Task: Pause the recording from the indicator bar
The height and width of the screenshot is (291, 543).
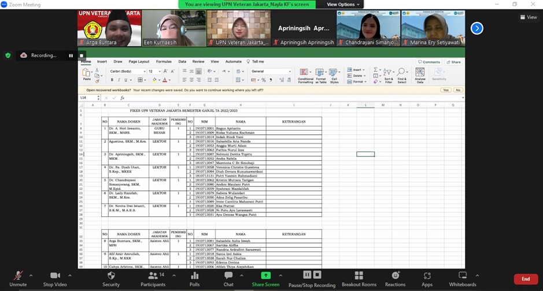Action: click(71, 56)
